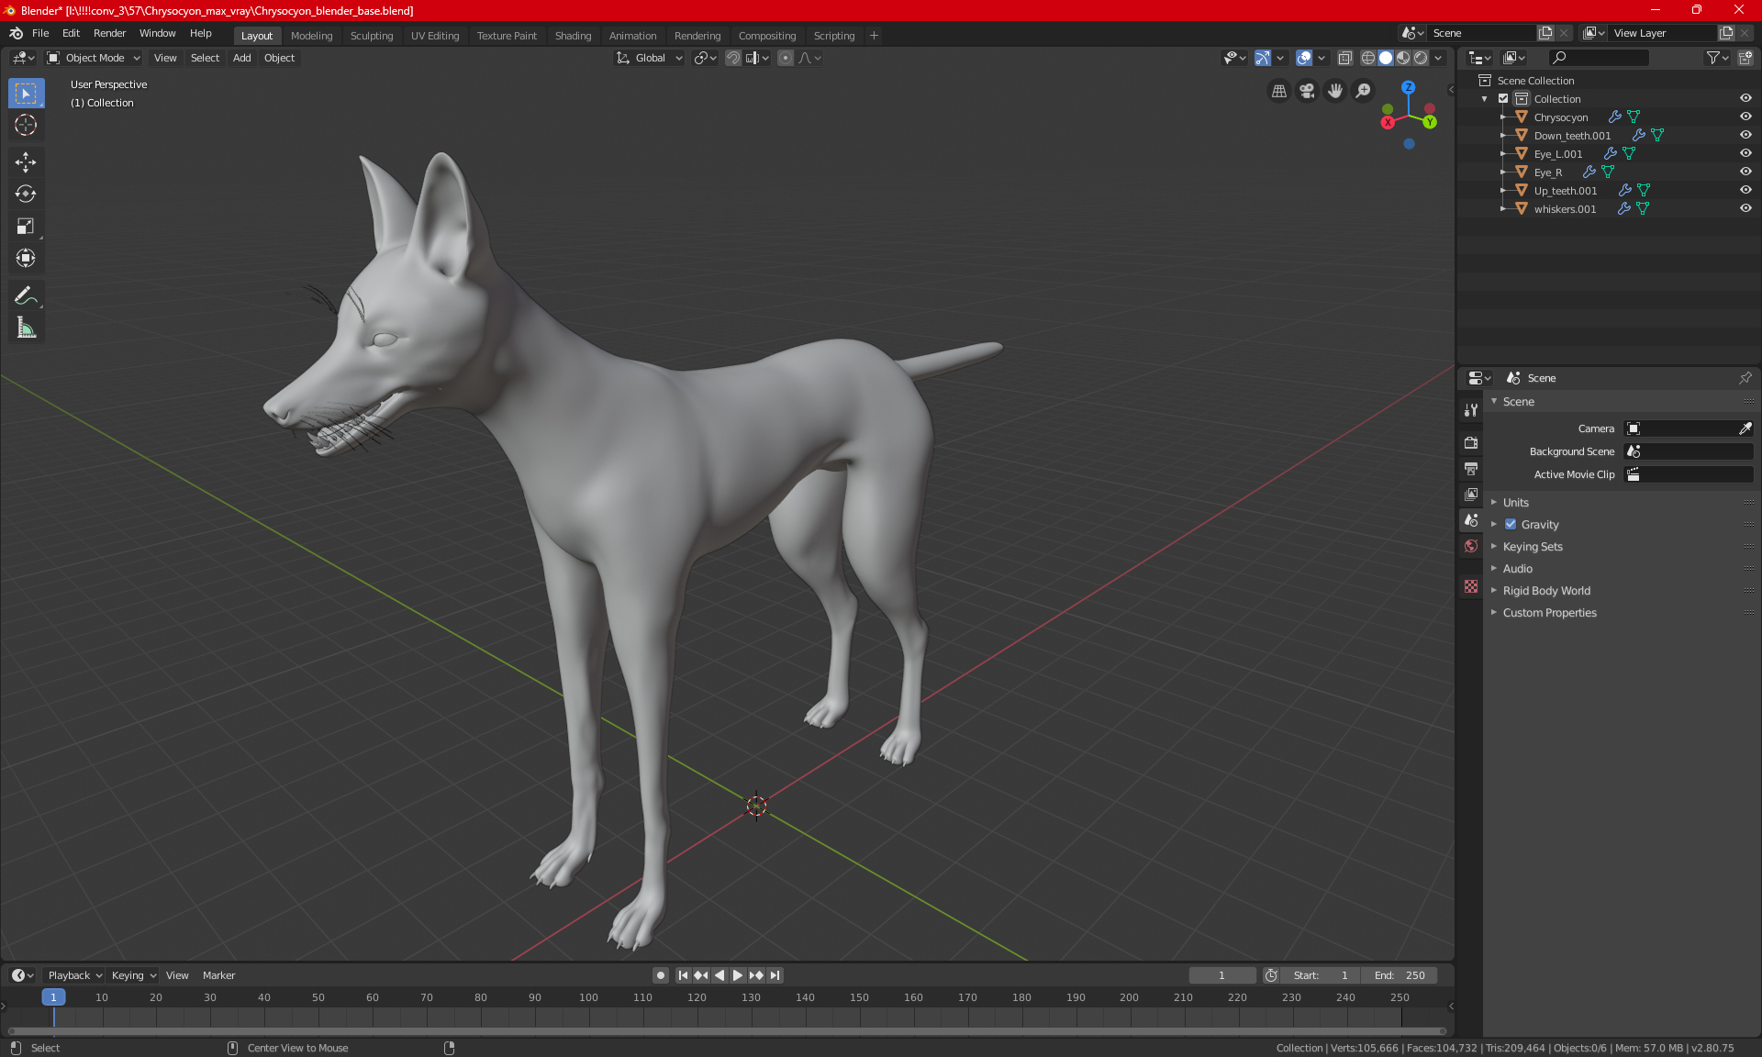
Task: Choose the Measure tool
Action: tap(26, 328)
